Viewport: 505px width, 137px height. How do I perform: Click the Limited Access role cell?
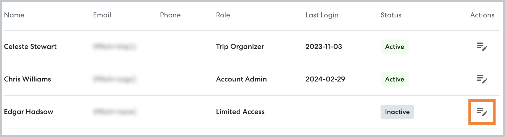(x=240, y=112)
